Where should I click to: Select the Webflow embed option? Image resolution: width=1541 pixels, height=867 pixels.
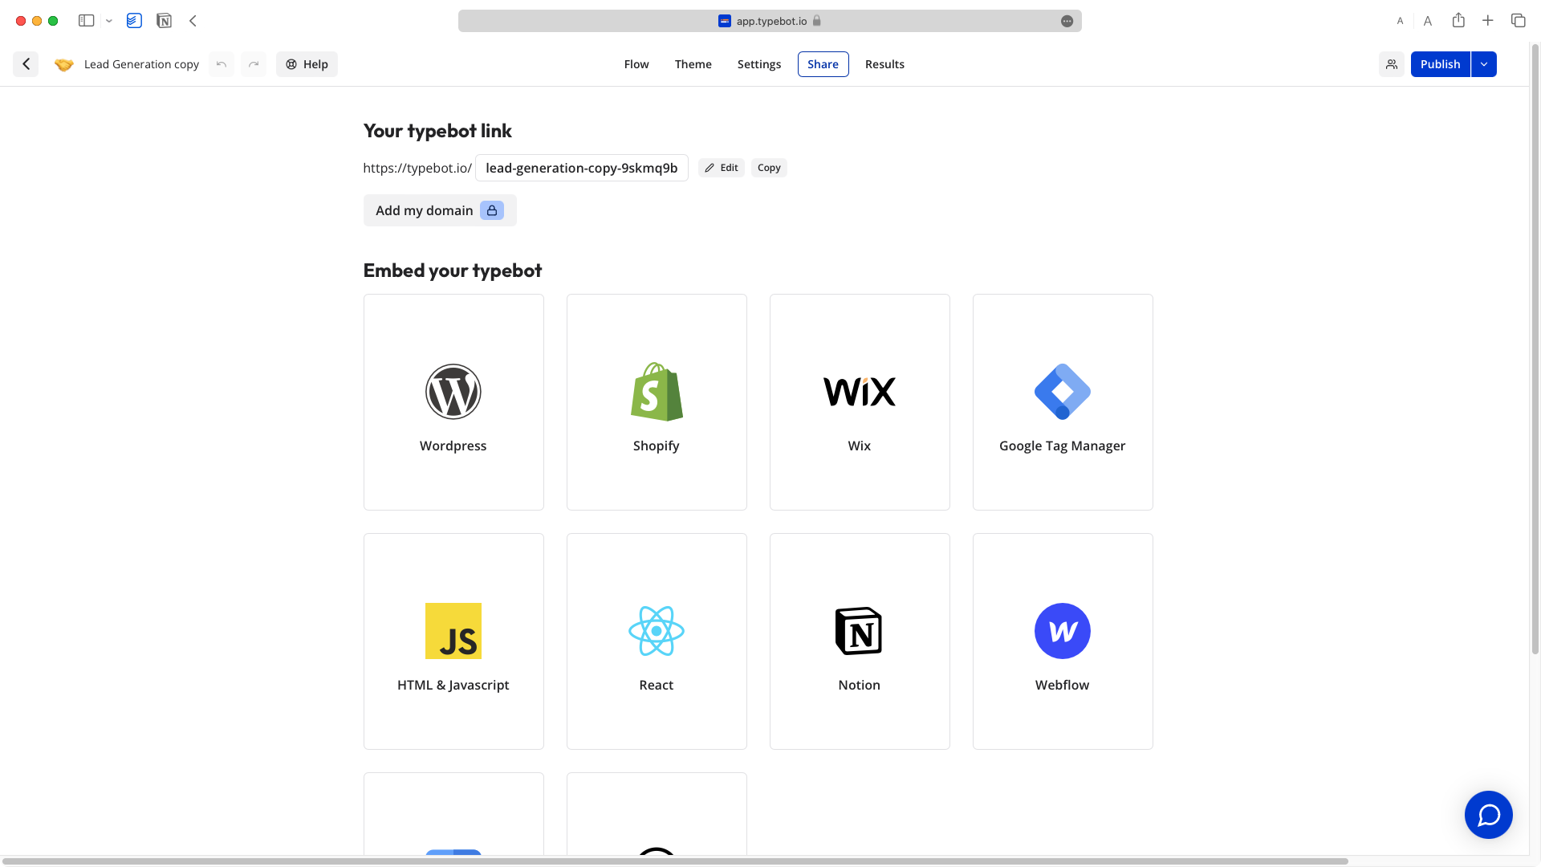point(1063,641)
